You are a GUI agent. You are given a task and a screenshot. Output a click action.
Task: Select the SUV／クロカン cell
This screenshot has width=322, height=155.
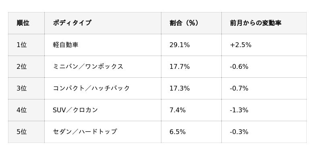[x=103, y=110]
